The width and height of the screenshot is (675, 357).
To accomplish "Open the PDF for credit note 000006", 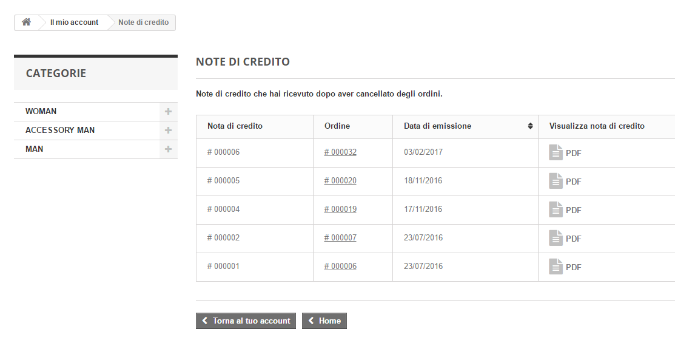I will [573, 152].
